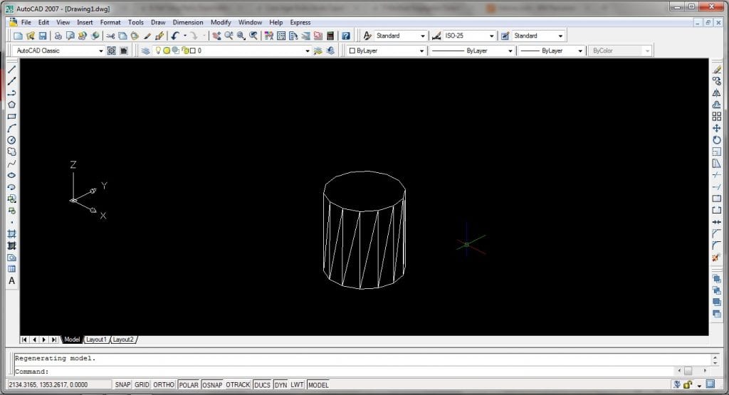Screen dimensions: 729x395
Task: Click the Undo arrow icon
Action: 174,36
